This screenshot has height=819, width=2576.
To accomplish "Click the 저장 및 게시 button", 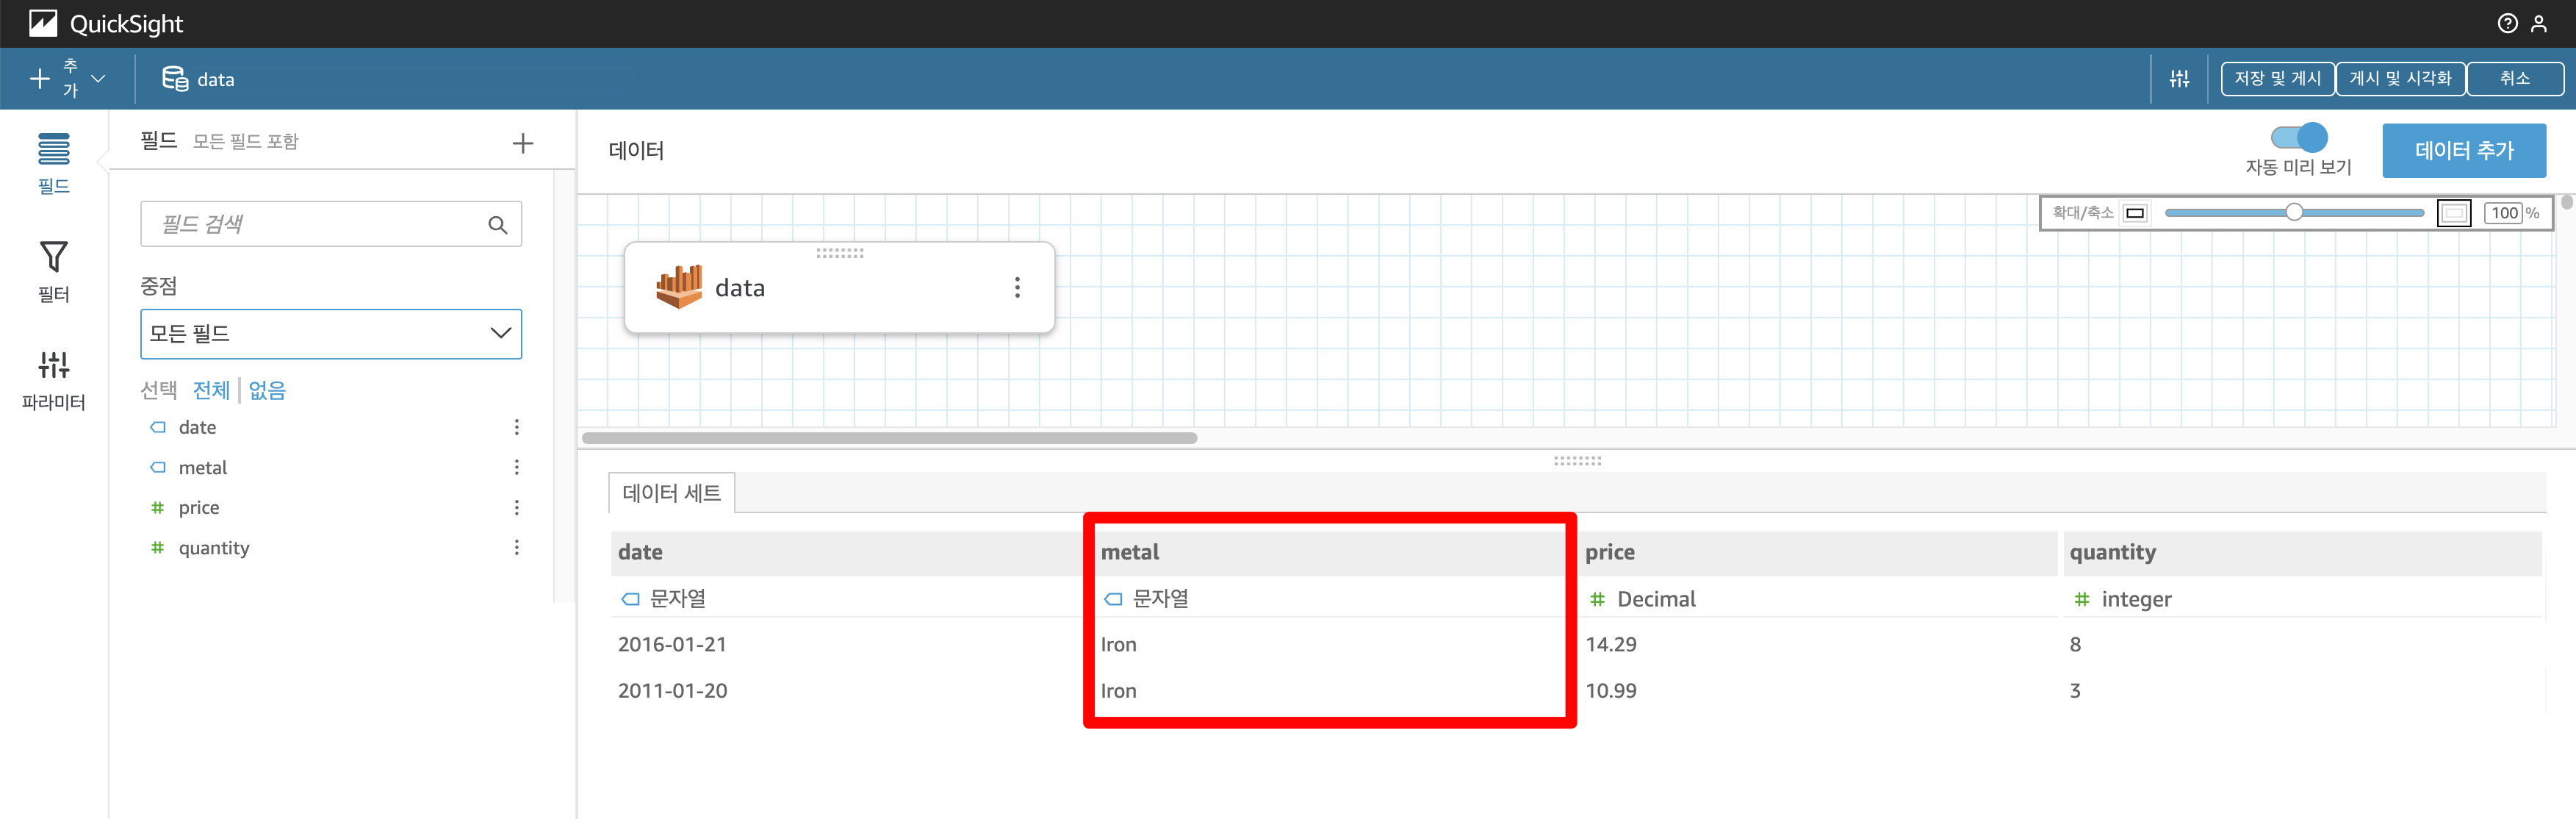I will click(x=2276, y=78).
